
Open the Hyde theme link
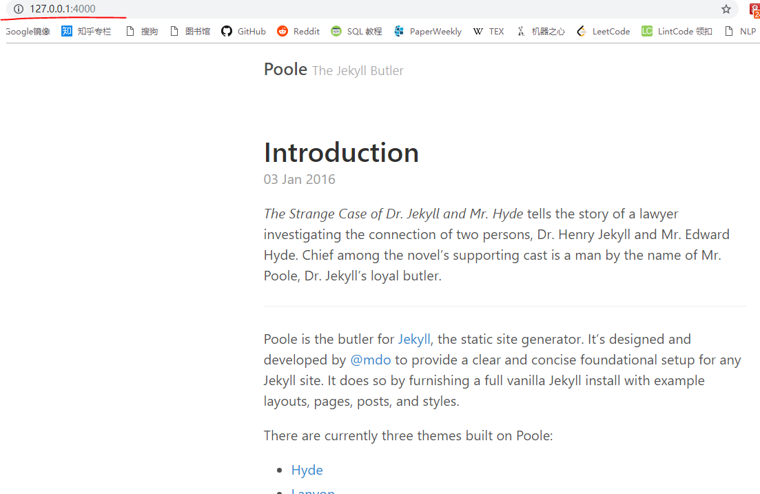[307, 470]
